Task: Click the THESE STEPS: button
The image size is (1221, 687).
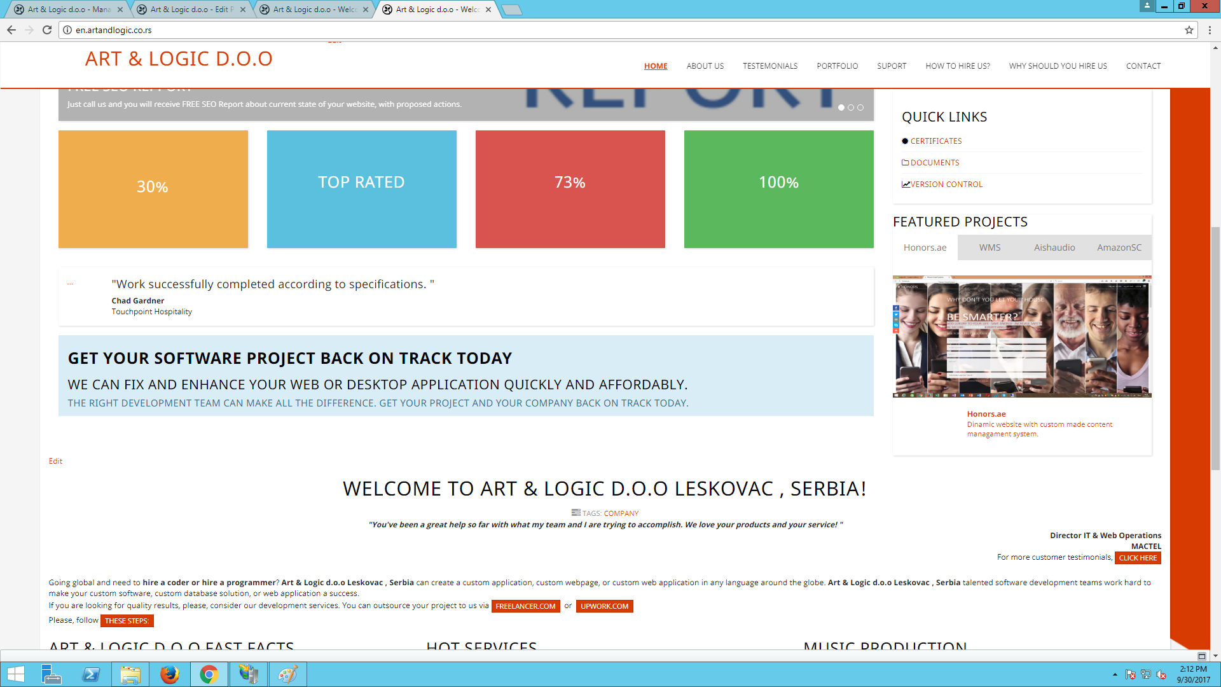Action: 127,621
